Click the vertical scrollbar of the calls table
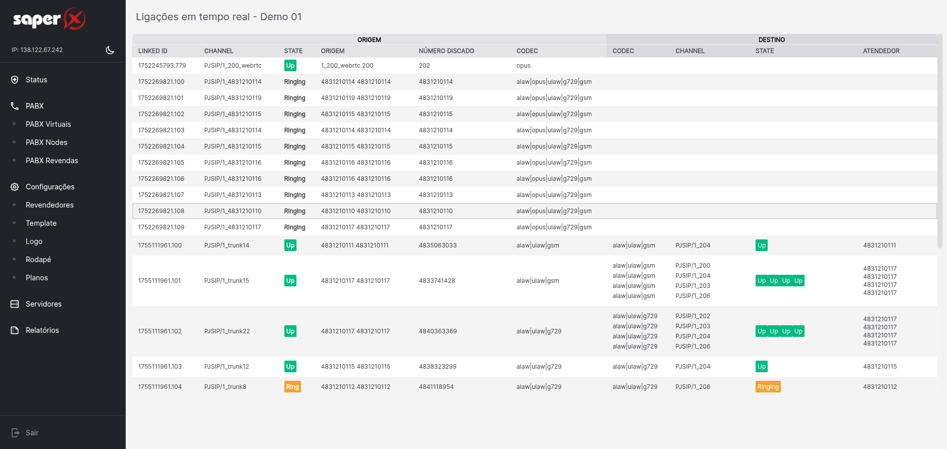Screen dimensions: 947x449 point(939,141)
